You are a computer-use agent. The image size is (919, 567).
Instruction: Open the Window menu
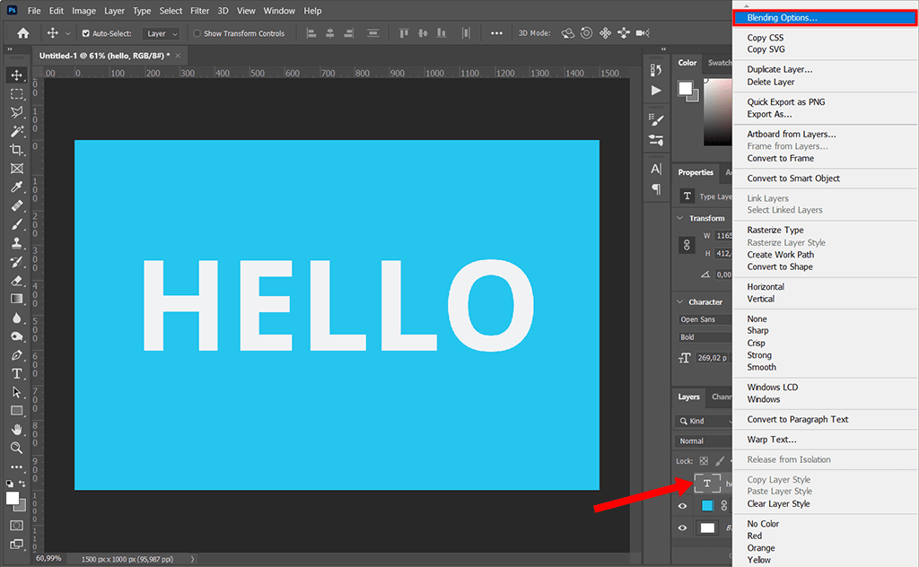[279, 11]
